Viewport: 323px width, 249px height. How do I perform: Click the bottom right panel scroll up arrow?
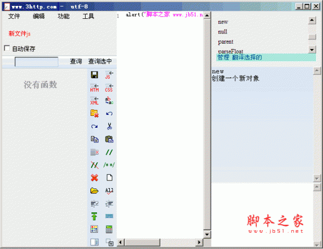(317, 187)
